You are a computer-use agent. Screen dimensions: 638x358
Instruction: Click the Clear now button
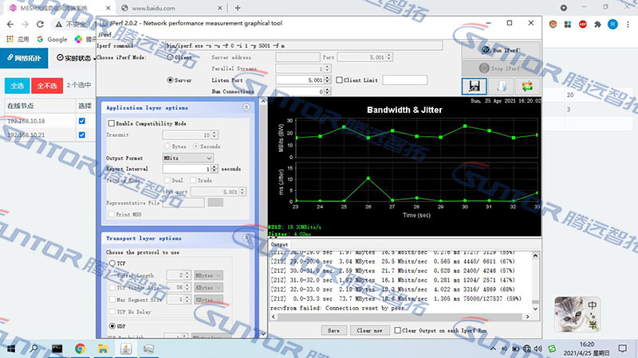coord(368,330)
